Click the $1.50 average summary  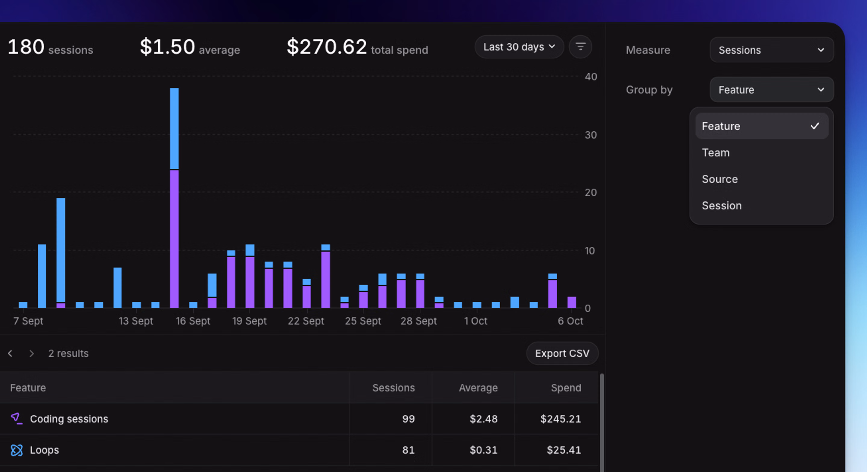pyautogui.click(x=190, y=47)
